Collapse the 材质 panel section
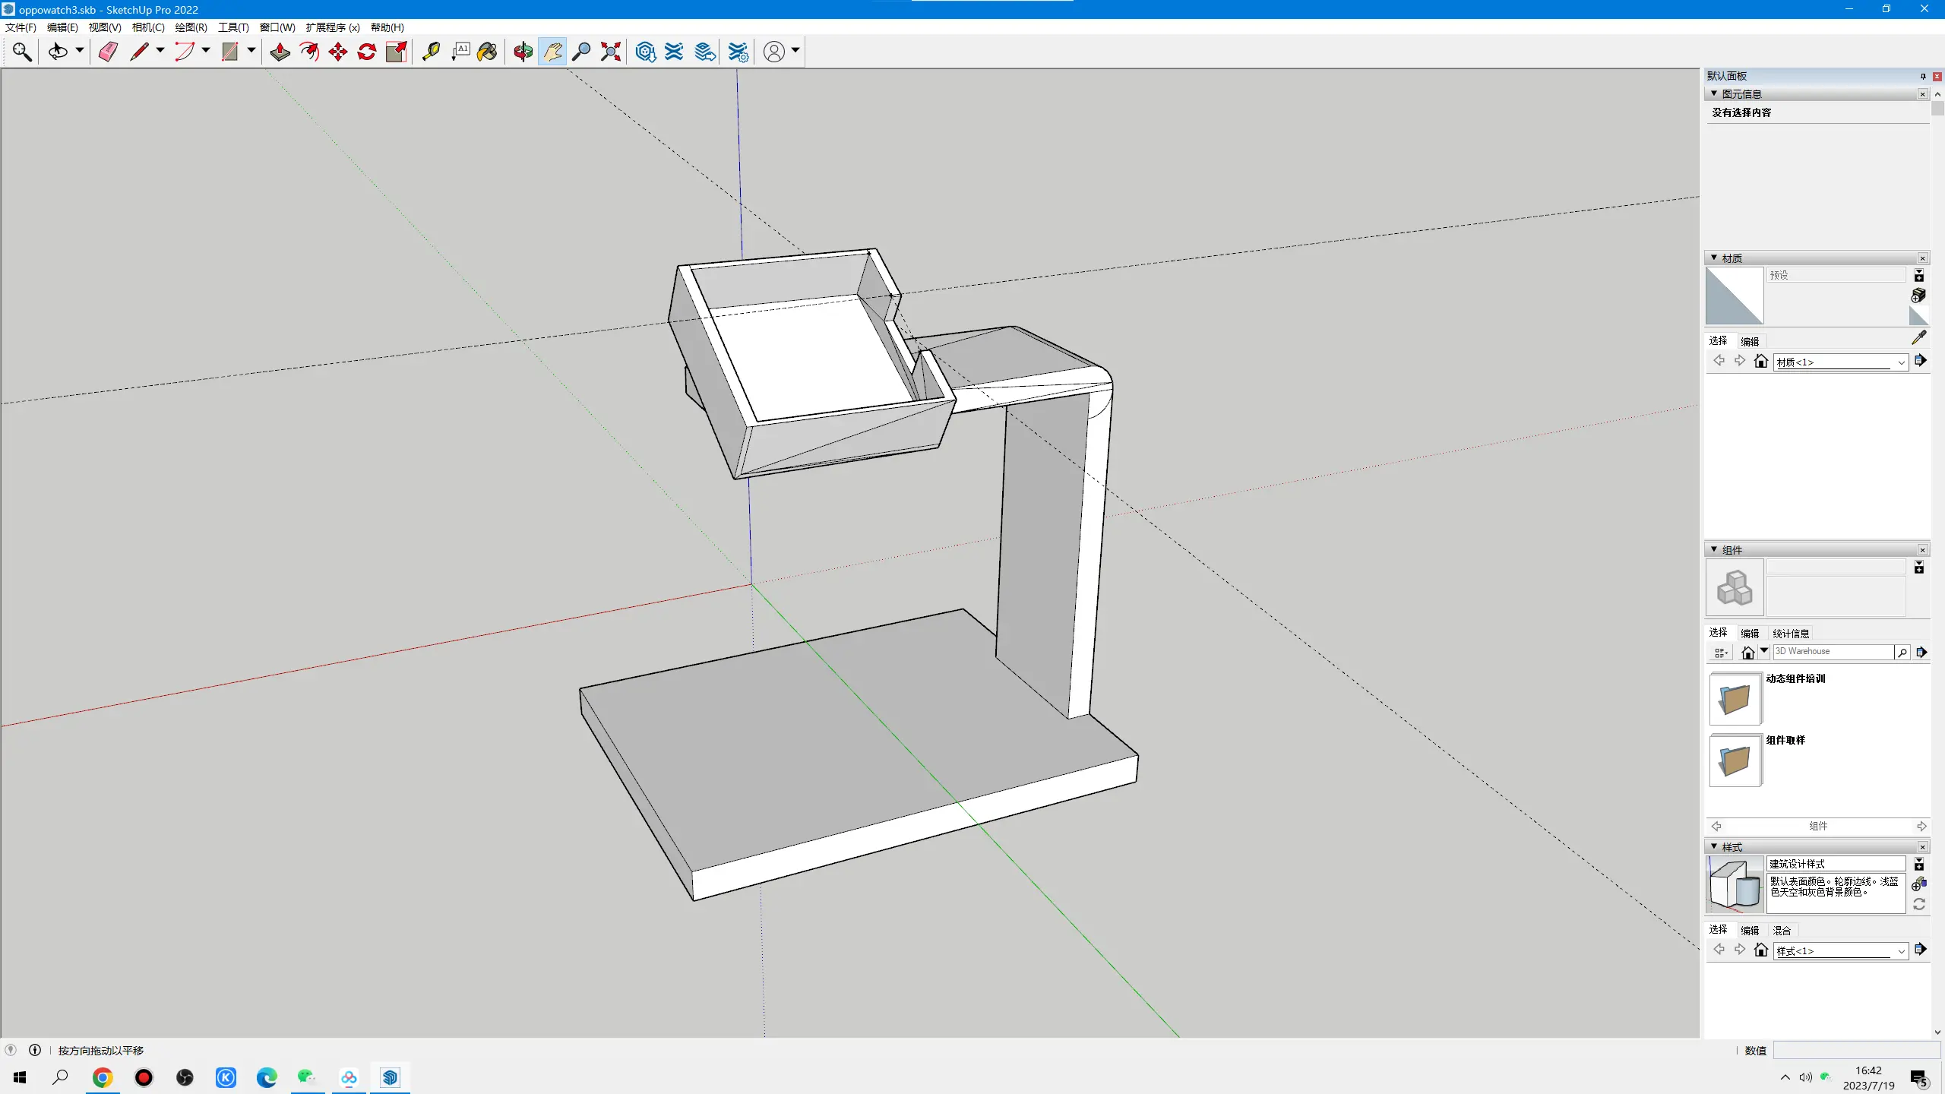The width and height of the screenshot is (1945, 1094). (1714, 258)
